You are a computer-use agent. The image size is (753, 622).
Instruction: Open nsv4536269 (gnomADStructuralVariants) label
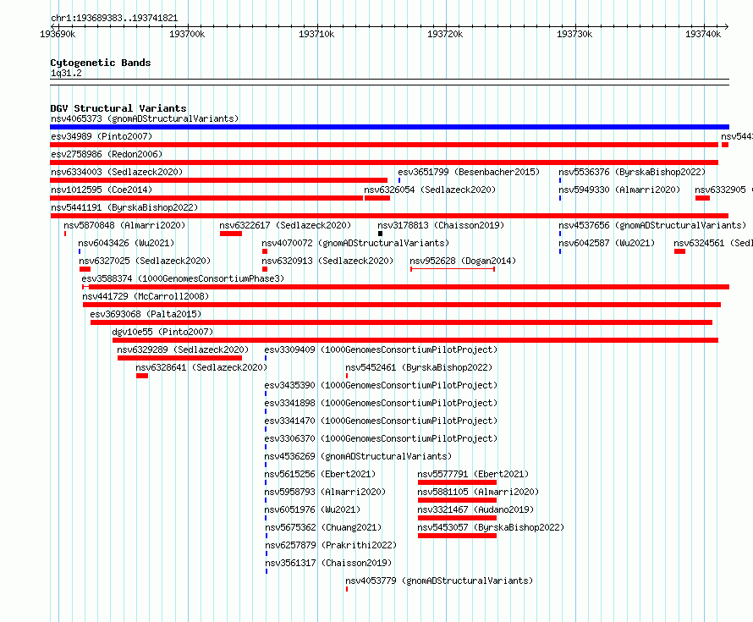point(358,456)
